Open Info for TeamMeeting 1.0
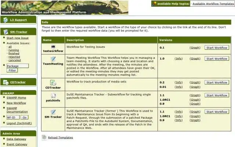Viewport: 235px width, 147px height. tap(179, 58)
